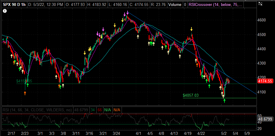Image resolution: width=275 pixels, height=136 pixels.
Task: Click the orange N/A value in RSI header
Action: click(x=117, y=110)
